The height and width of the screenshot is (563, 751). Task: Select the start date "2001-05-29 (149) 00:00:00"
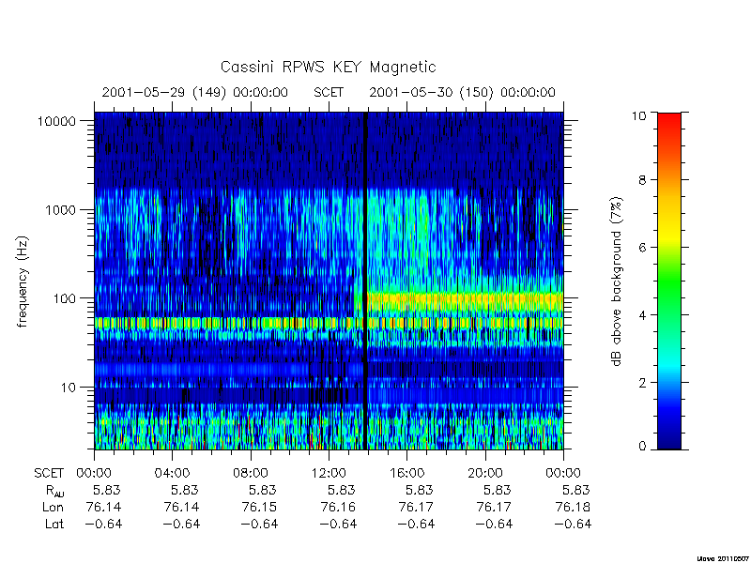click(195, 92)
